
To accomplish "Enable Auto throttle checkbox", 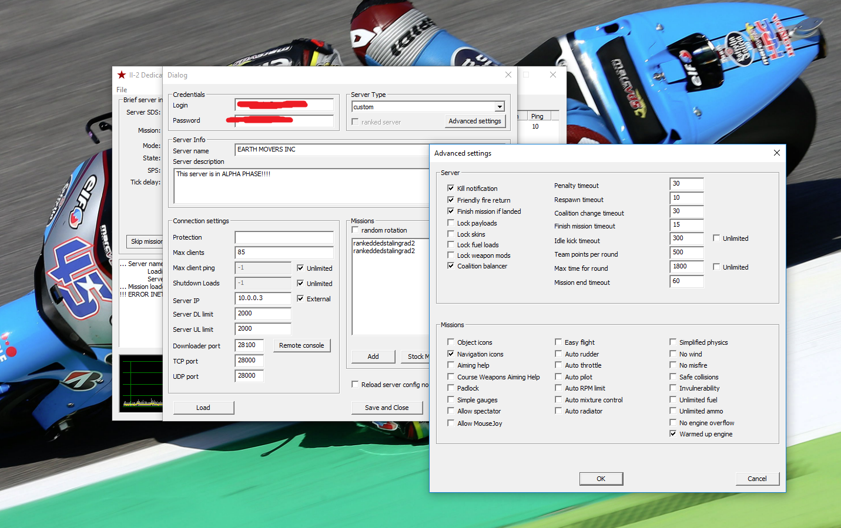I will (558, 365).
